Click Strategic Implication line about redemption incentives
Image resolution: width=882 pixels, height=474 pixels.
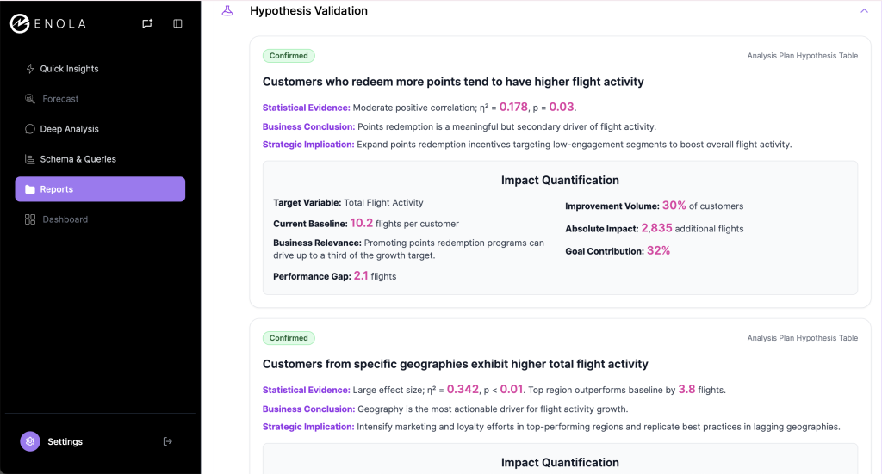[527, 145]
